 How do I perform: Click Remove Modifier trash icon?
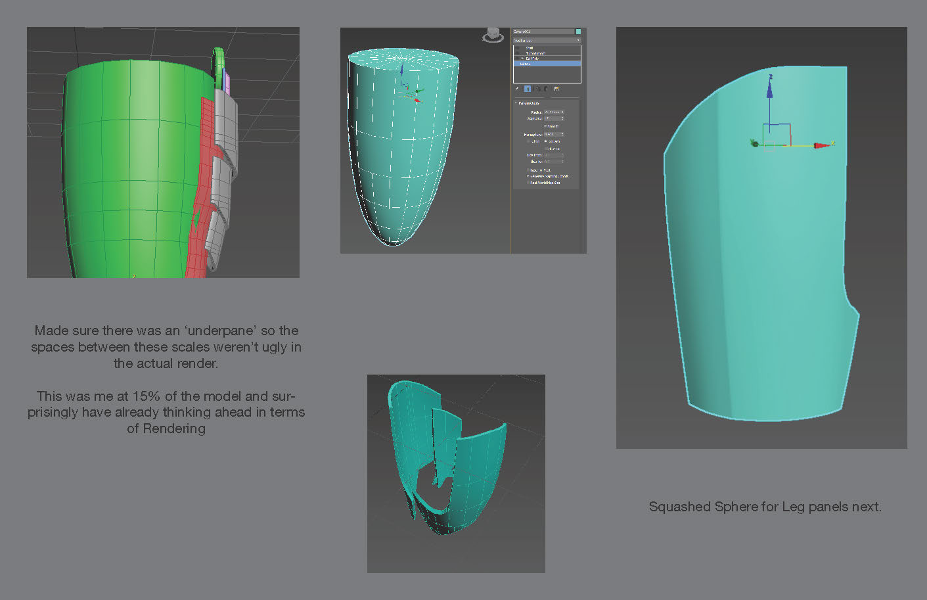point(547,89)
